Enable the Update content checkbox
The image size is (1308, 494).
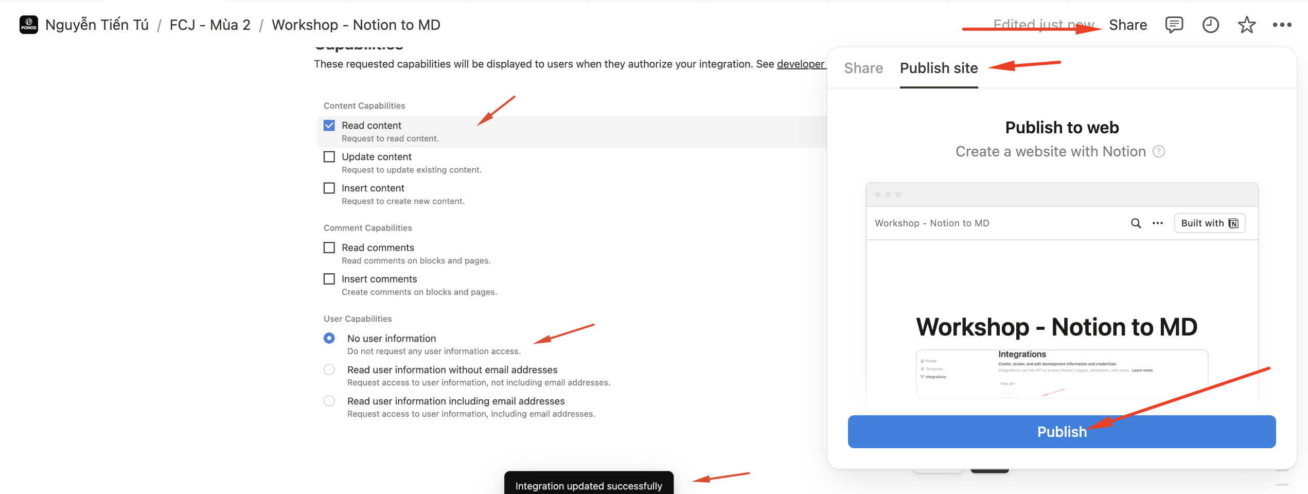(329, 157)
